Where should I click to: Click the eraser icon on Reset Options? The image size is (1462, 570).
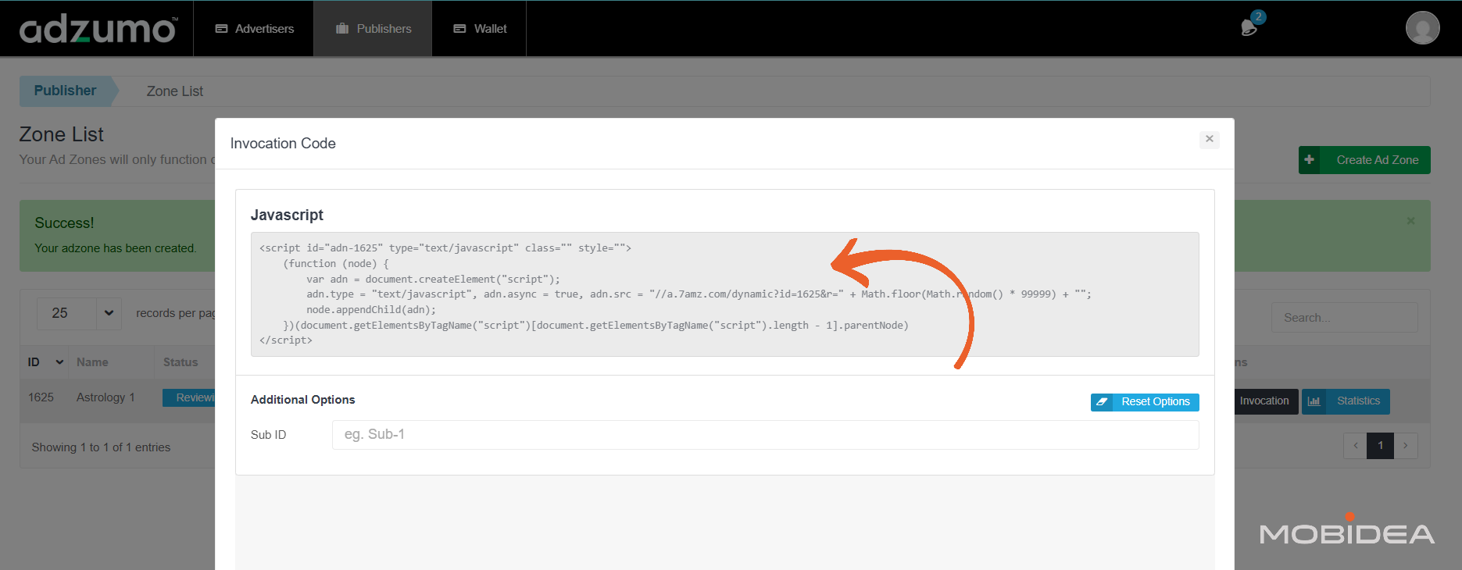point(1102,402)
